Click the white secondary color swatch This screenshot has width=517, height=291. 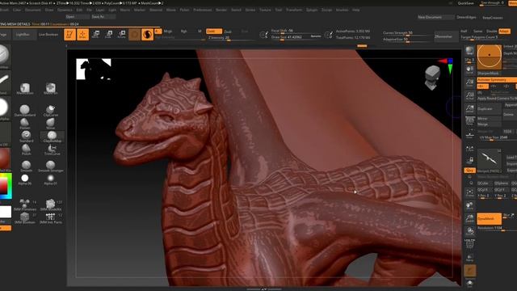click(x=6, y=212)
